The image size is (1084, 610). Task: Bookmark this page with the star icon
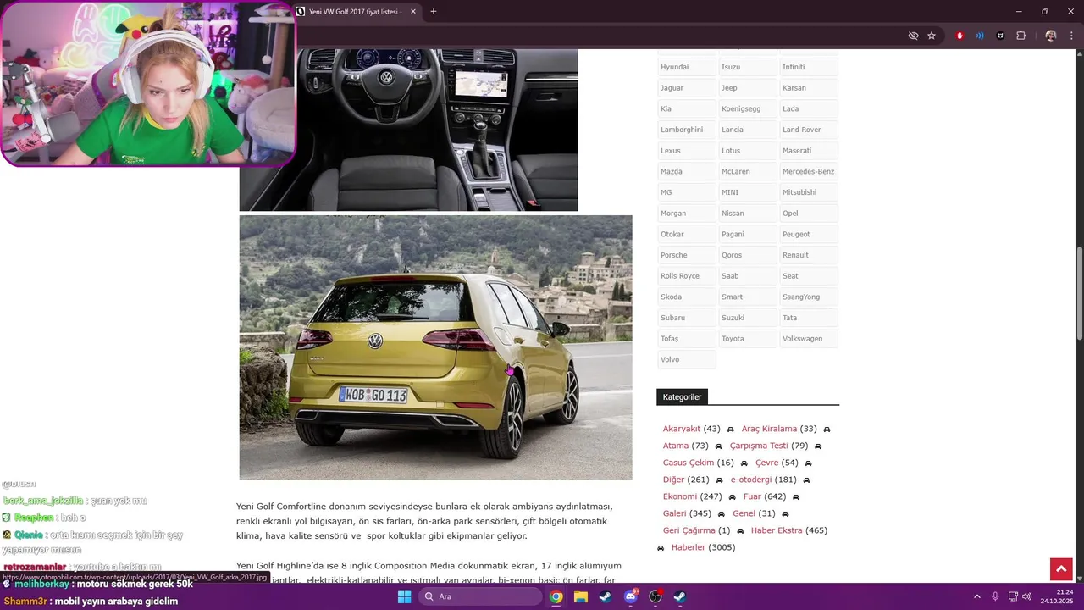coord(932,36)
